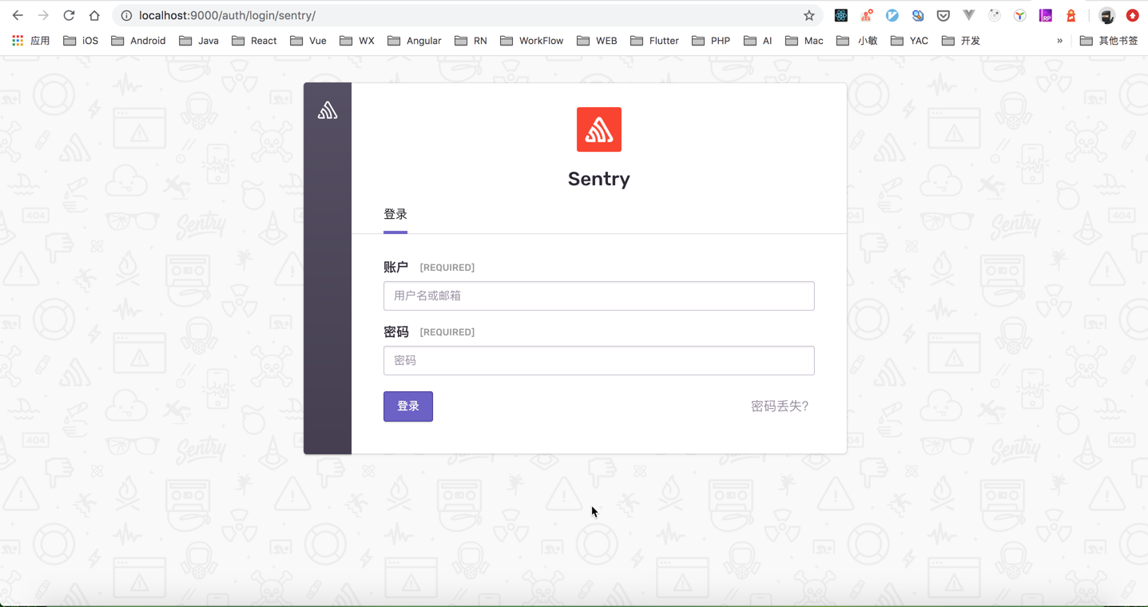Click the Lighthouse extension icon
Viewport: 1148px width, 607px height.
tap(1071, 15)
